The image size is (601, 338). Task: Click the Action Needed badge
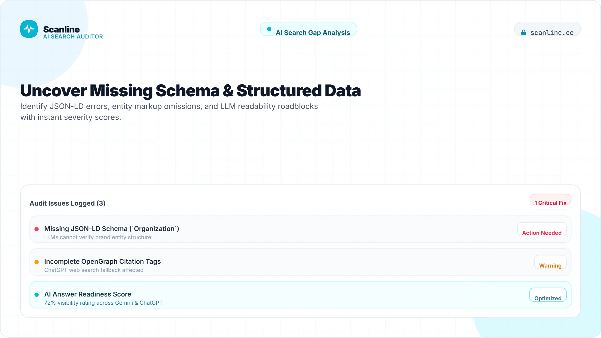pyautogui.click(x=542, y=229)
